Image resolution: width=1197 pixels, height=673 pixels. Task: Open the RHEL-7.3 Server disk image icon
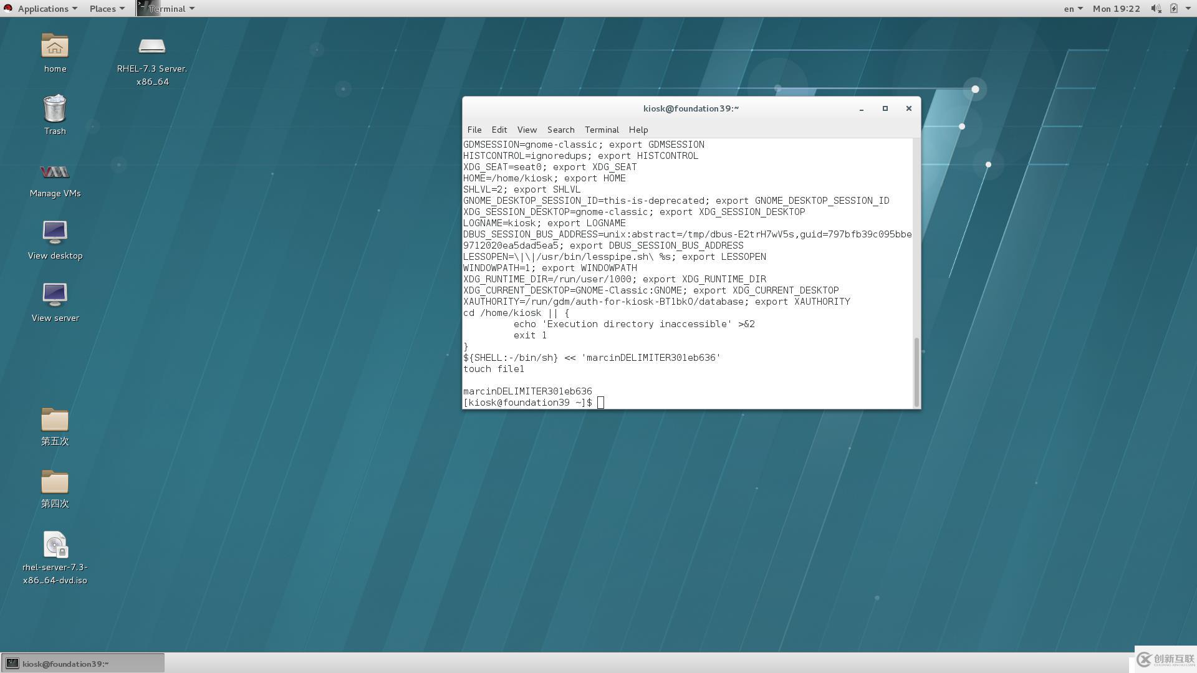click(150, 47)
